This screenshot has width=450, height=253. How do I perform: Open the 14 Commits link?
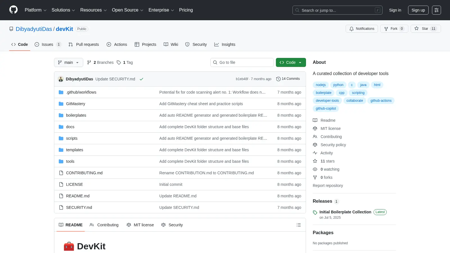point(288,79)
